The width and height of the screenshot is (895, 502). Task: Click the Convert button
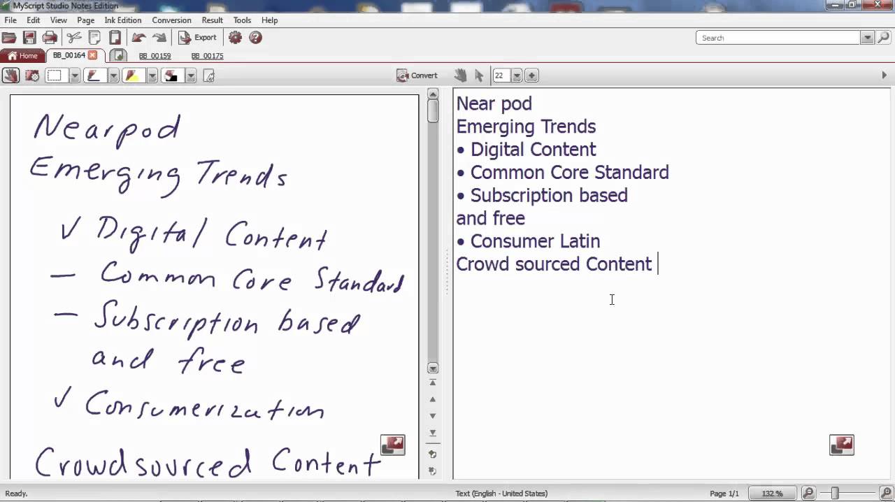(x=417, y=76)
